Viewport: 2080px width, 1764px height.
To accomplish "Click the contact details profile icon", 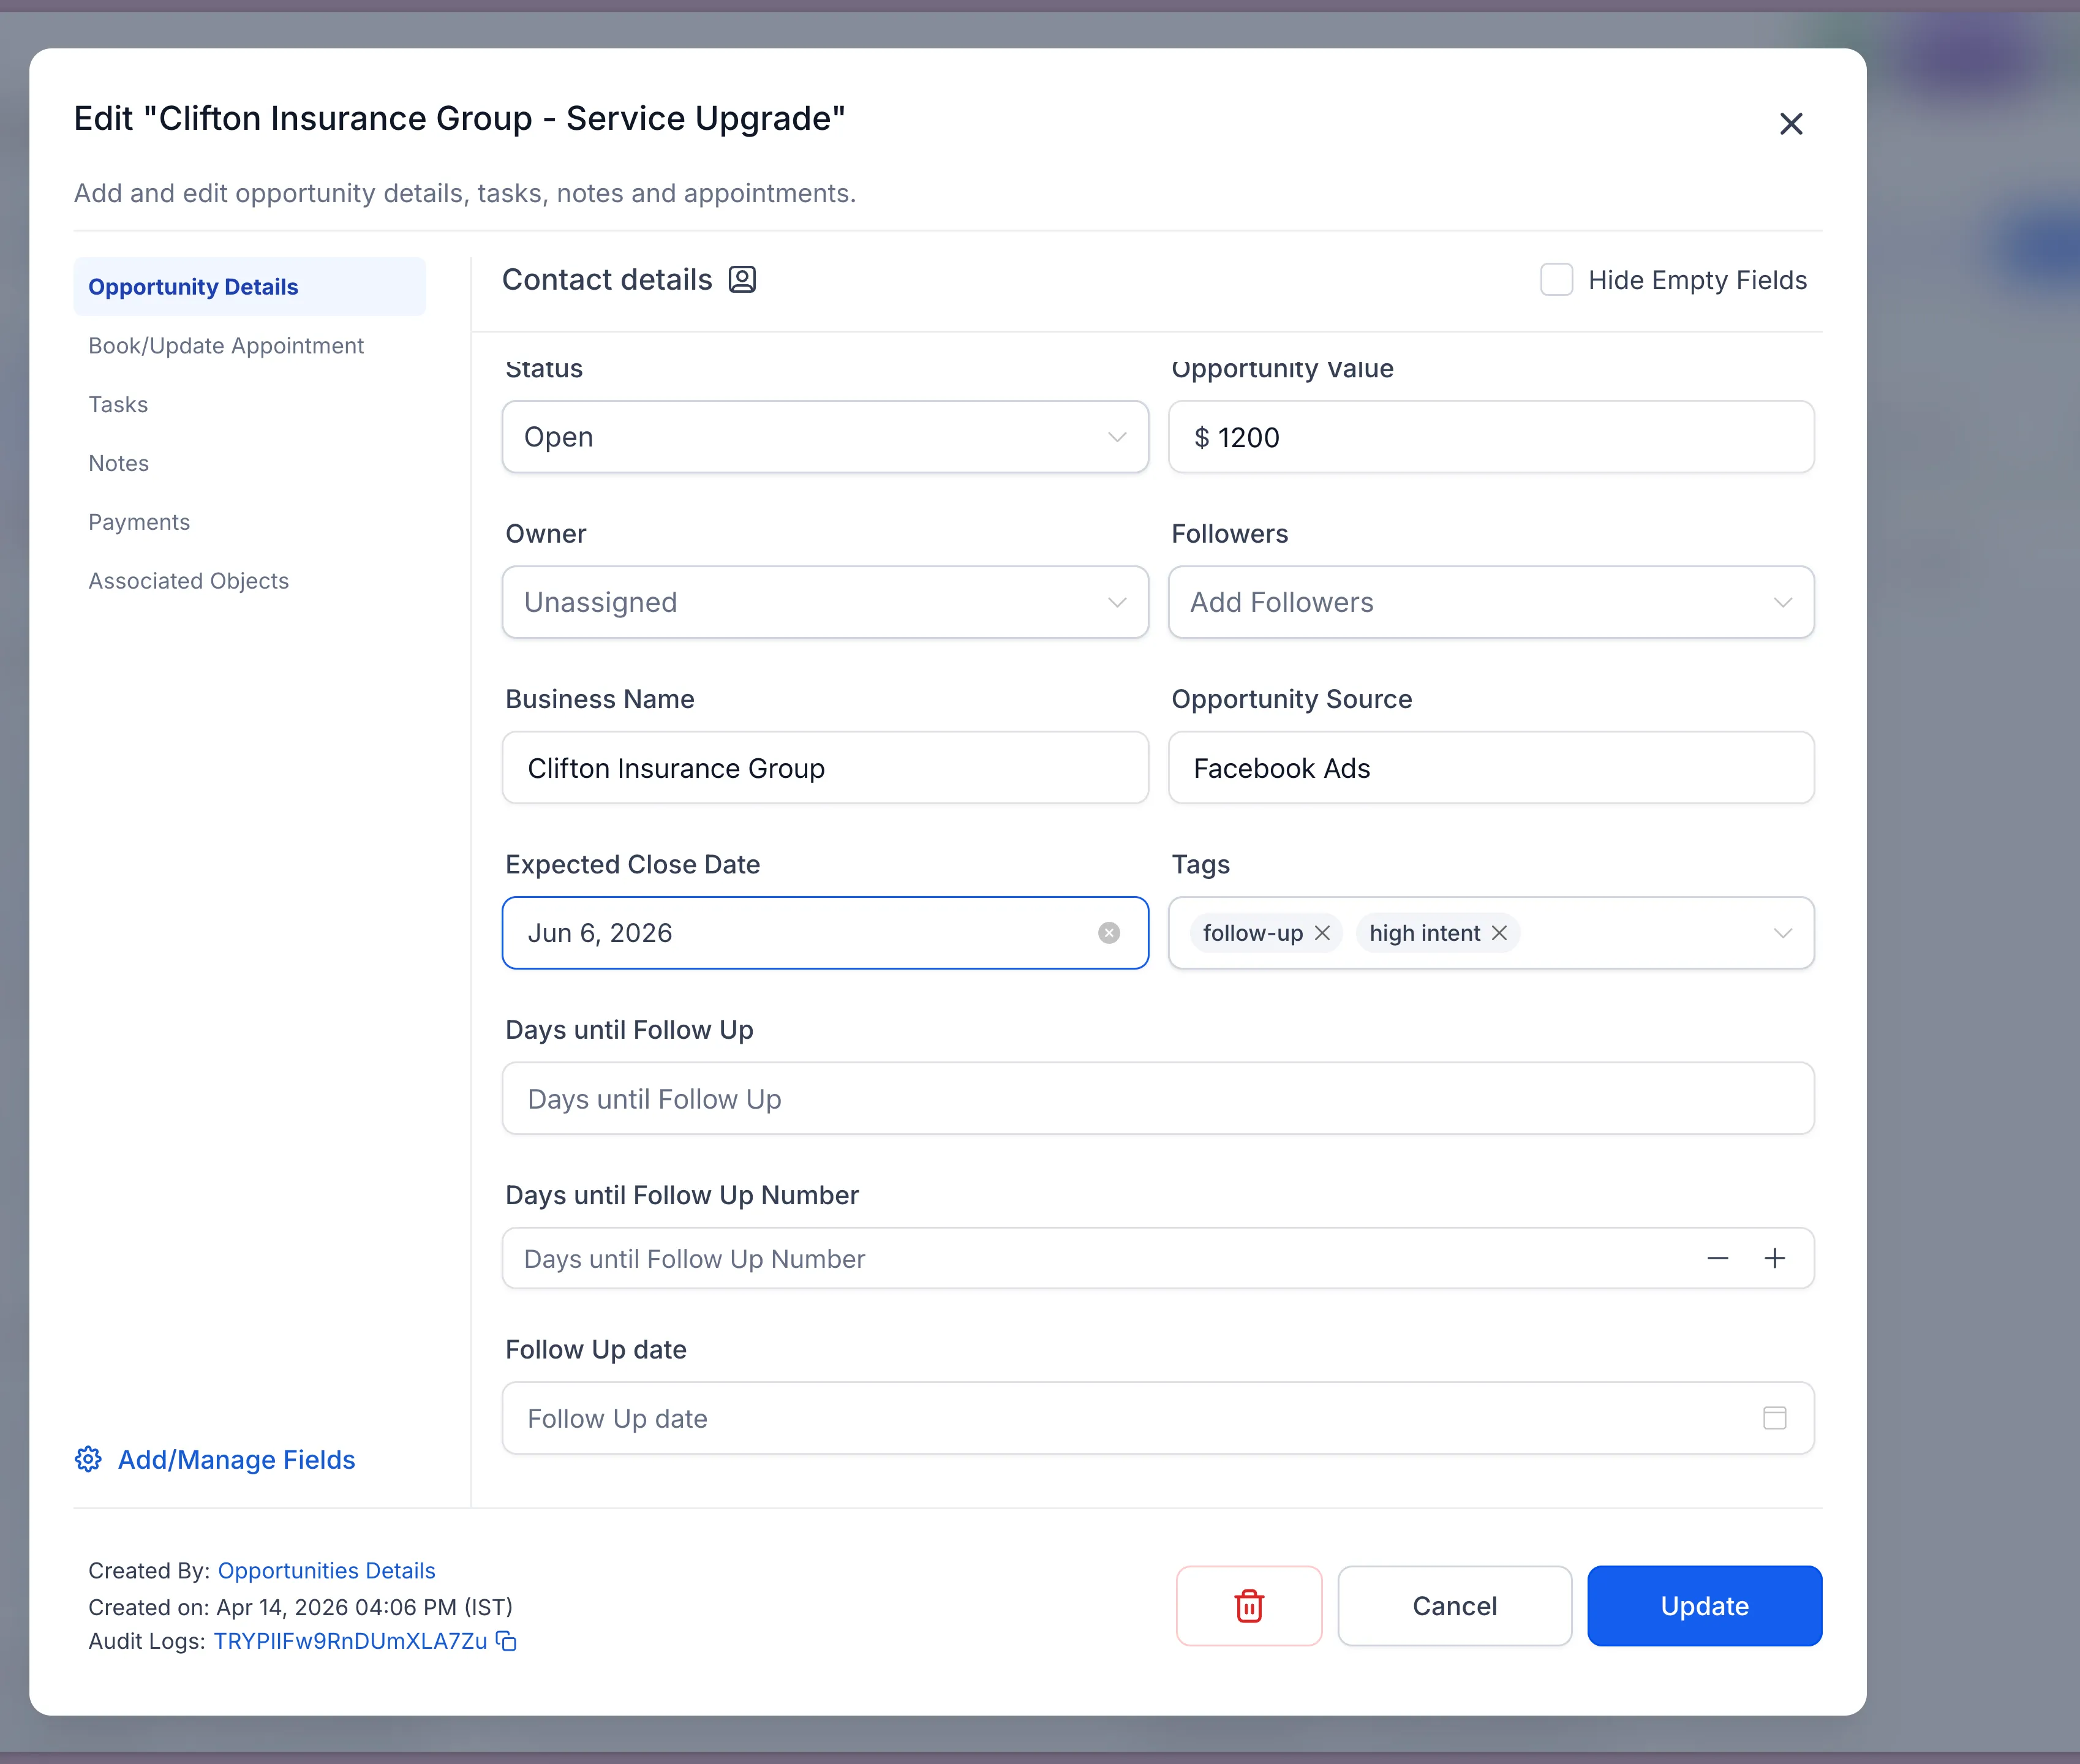I will tap(741, 280).
